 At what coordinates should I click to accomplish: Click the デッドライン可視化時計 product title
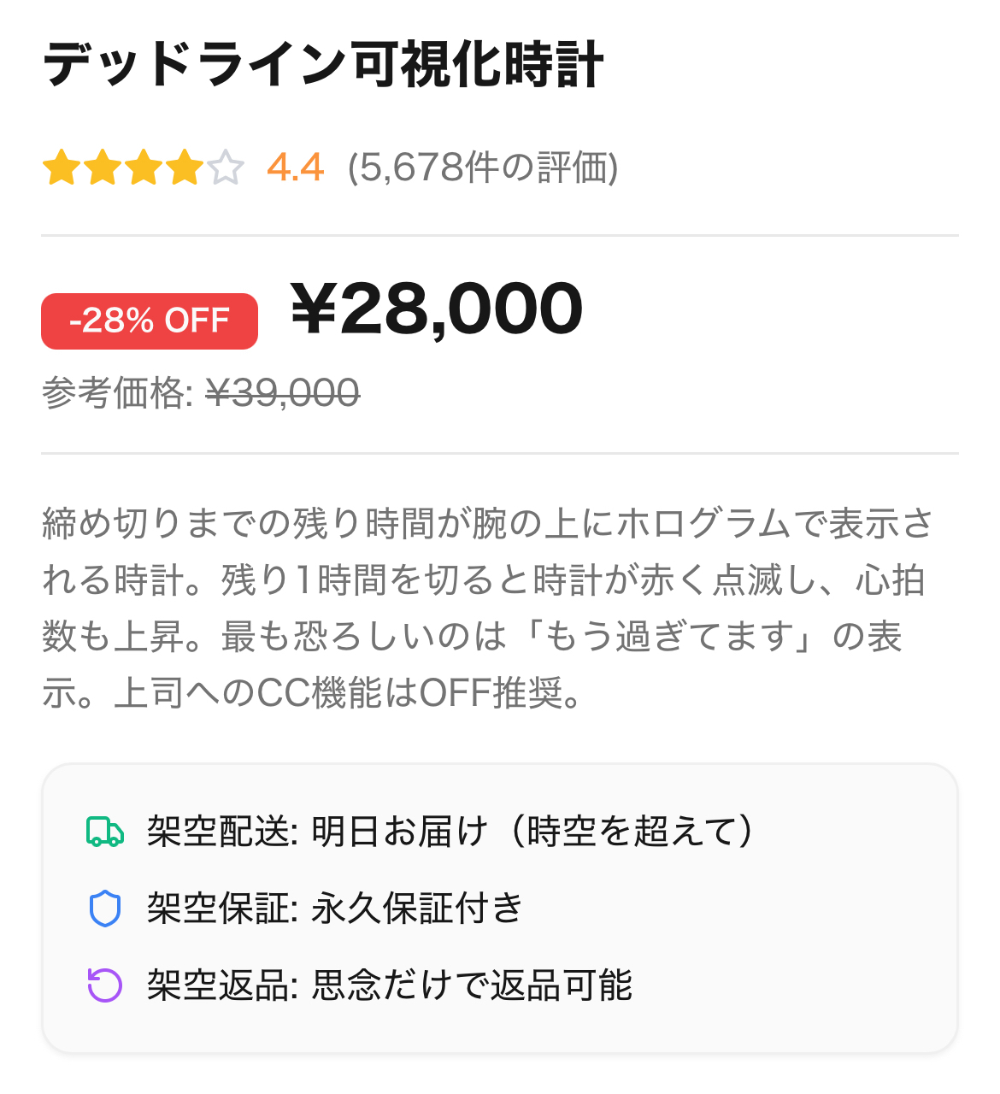click(323, 65)
